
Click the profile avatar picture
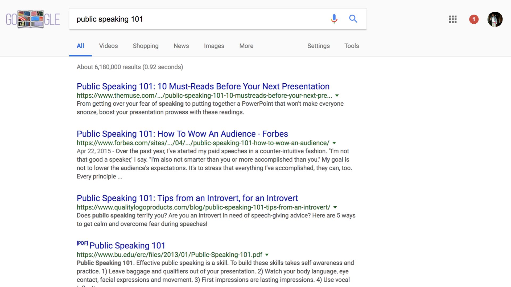[x=495, y=19]
